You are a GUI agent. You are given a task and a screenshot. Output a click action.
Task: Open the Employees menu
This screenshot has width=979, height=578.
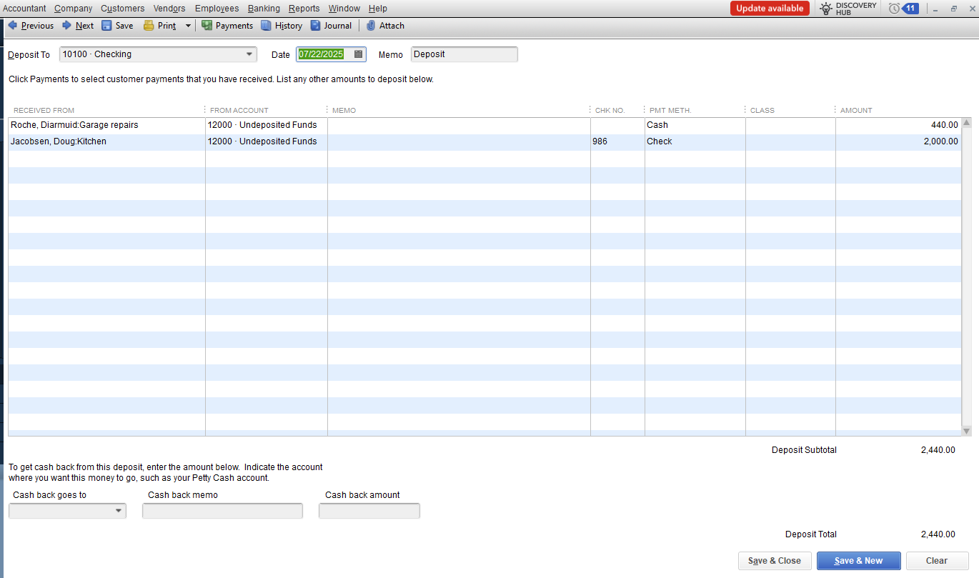pyautogui.click(x=217, y=9)
